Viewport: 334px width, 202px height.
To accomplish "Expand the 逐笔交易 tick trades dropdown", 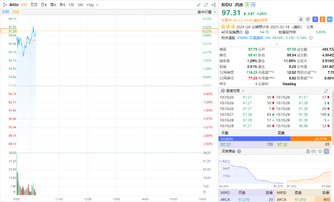I will tap(244, 91).
